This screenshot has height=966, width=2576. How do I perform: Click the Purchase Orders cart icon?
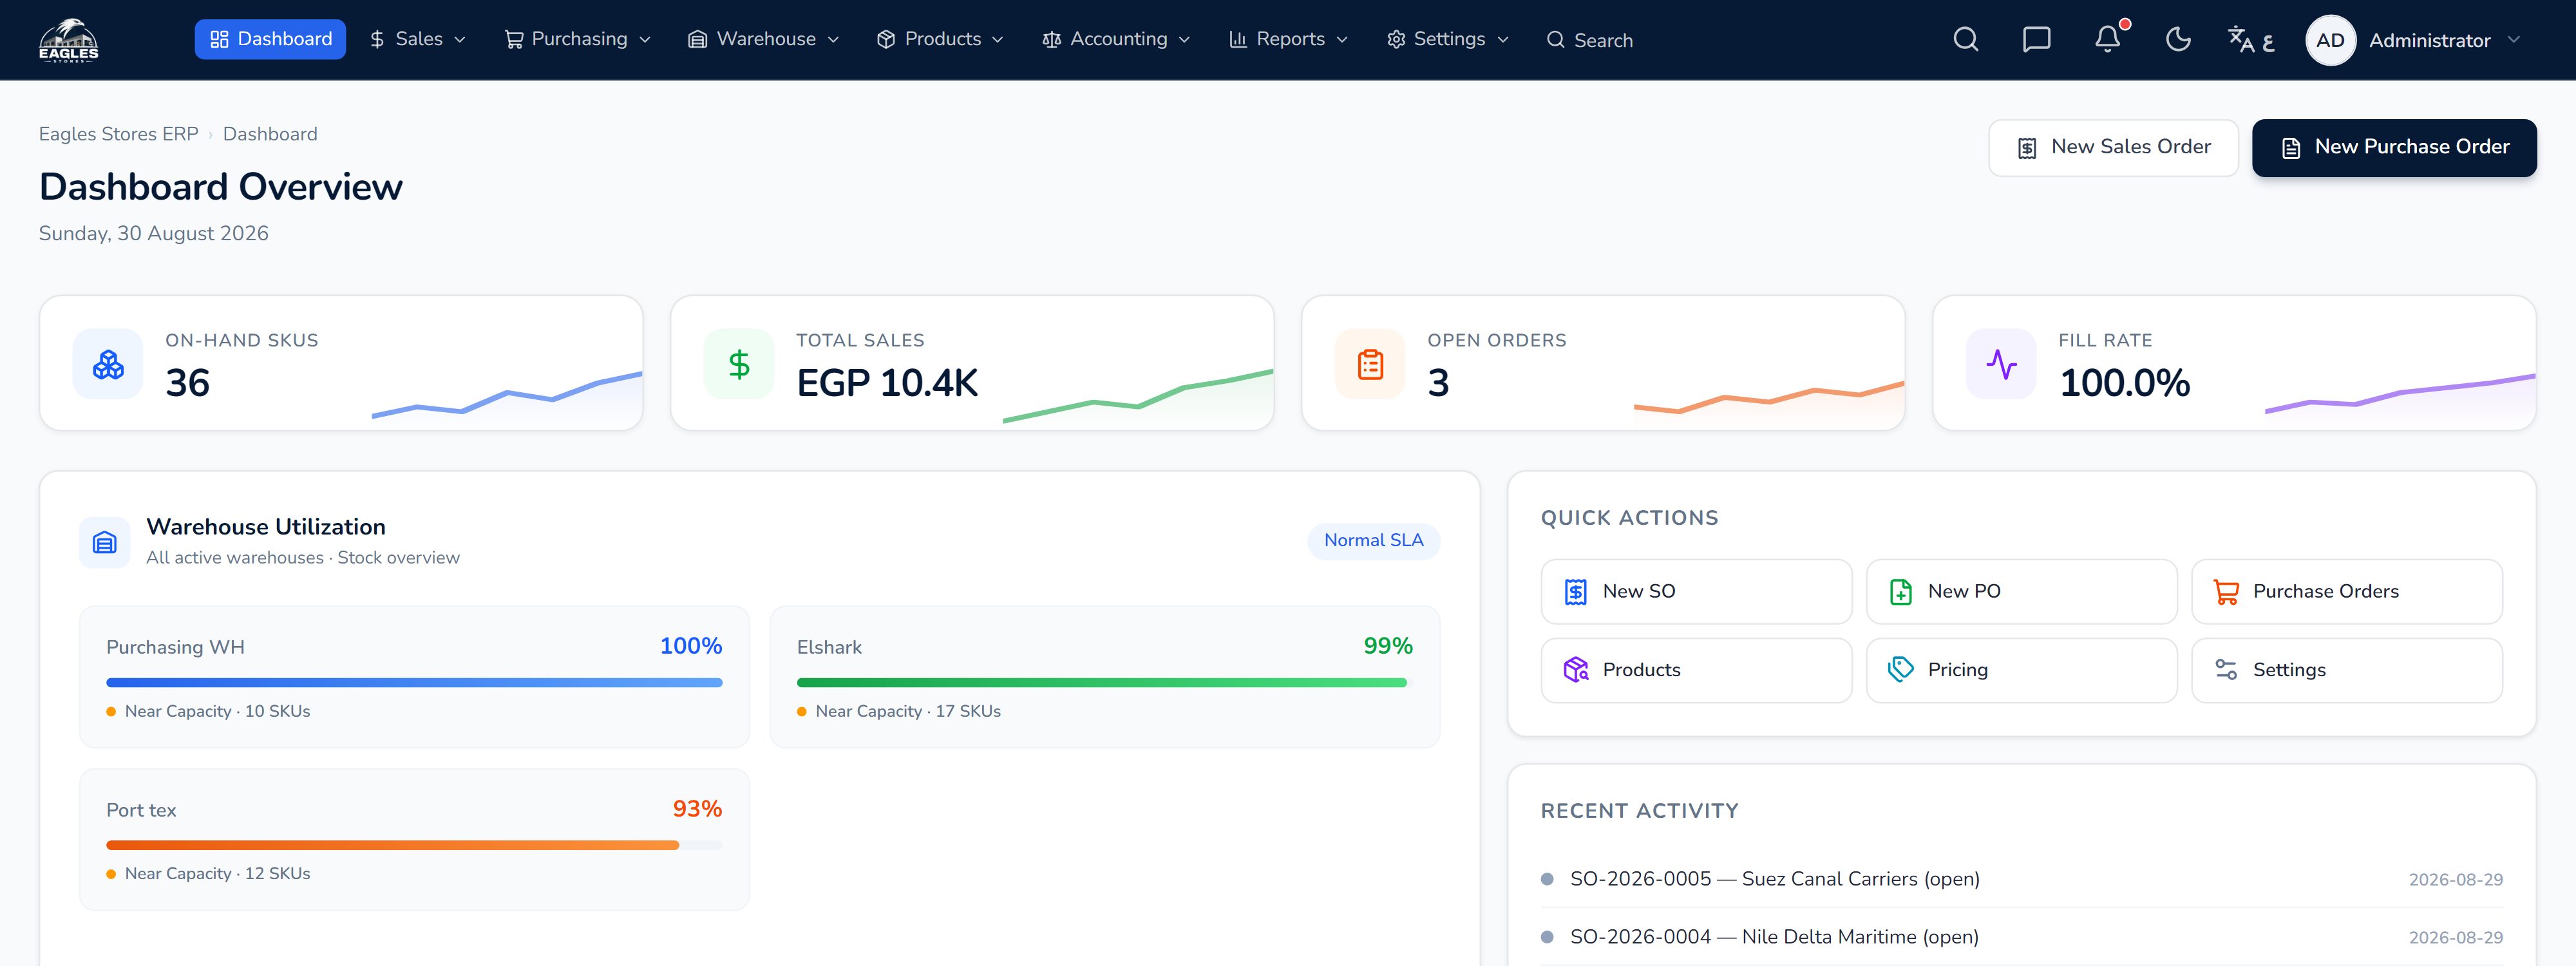click(2226, 592)
